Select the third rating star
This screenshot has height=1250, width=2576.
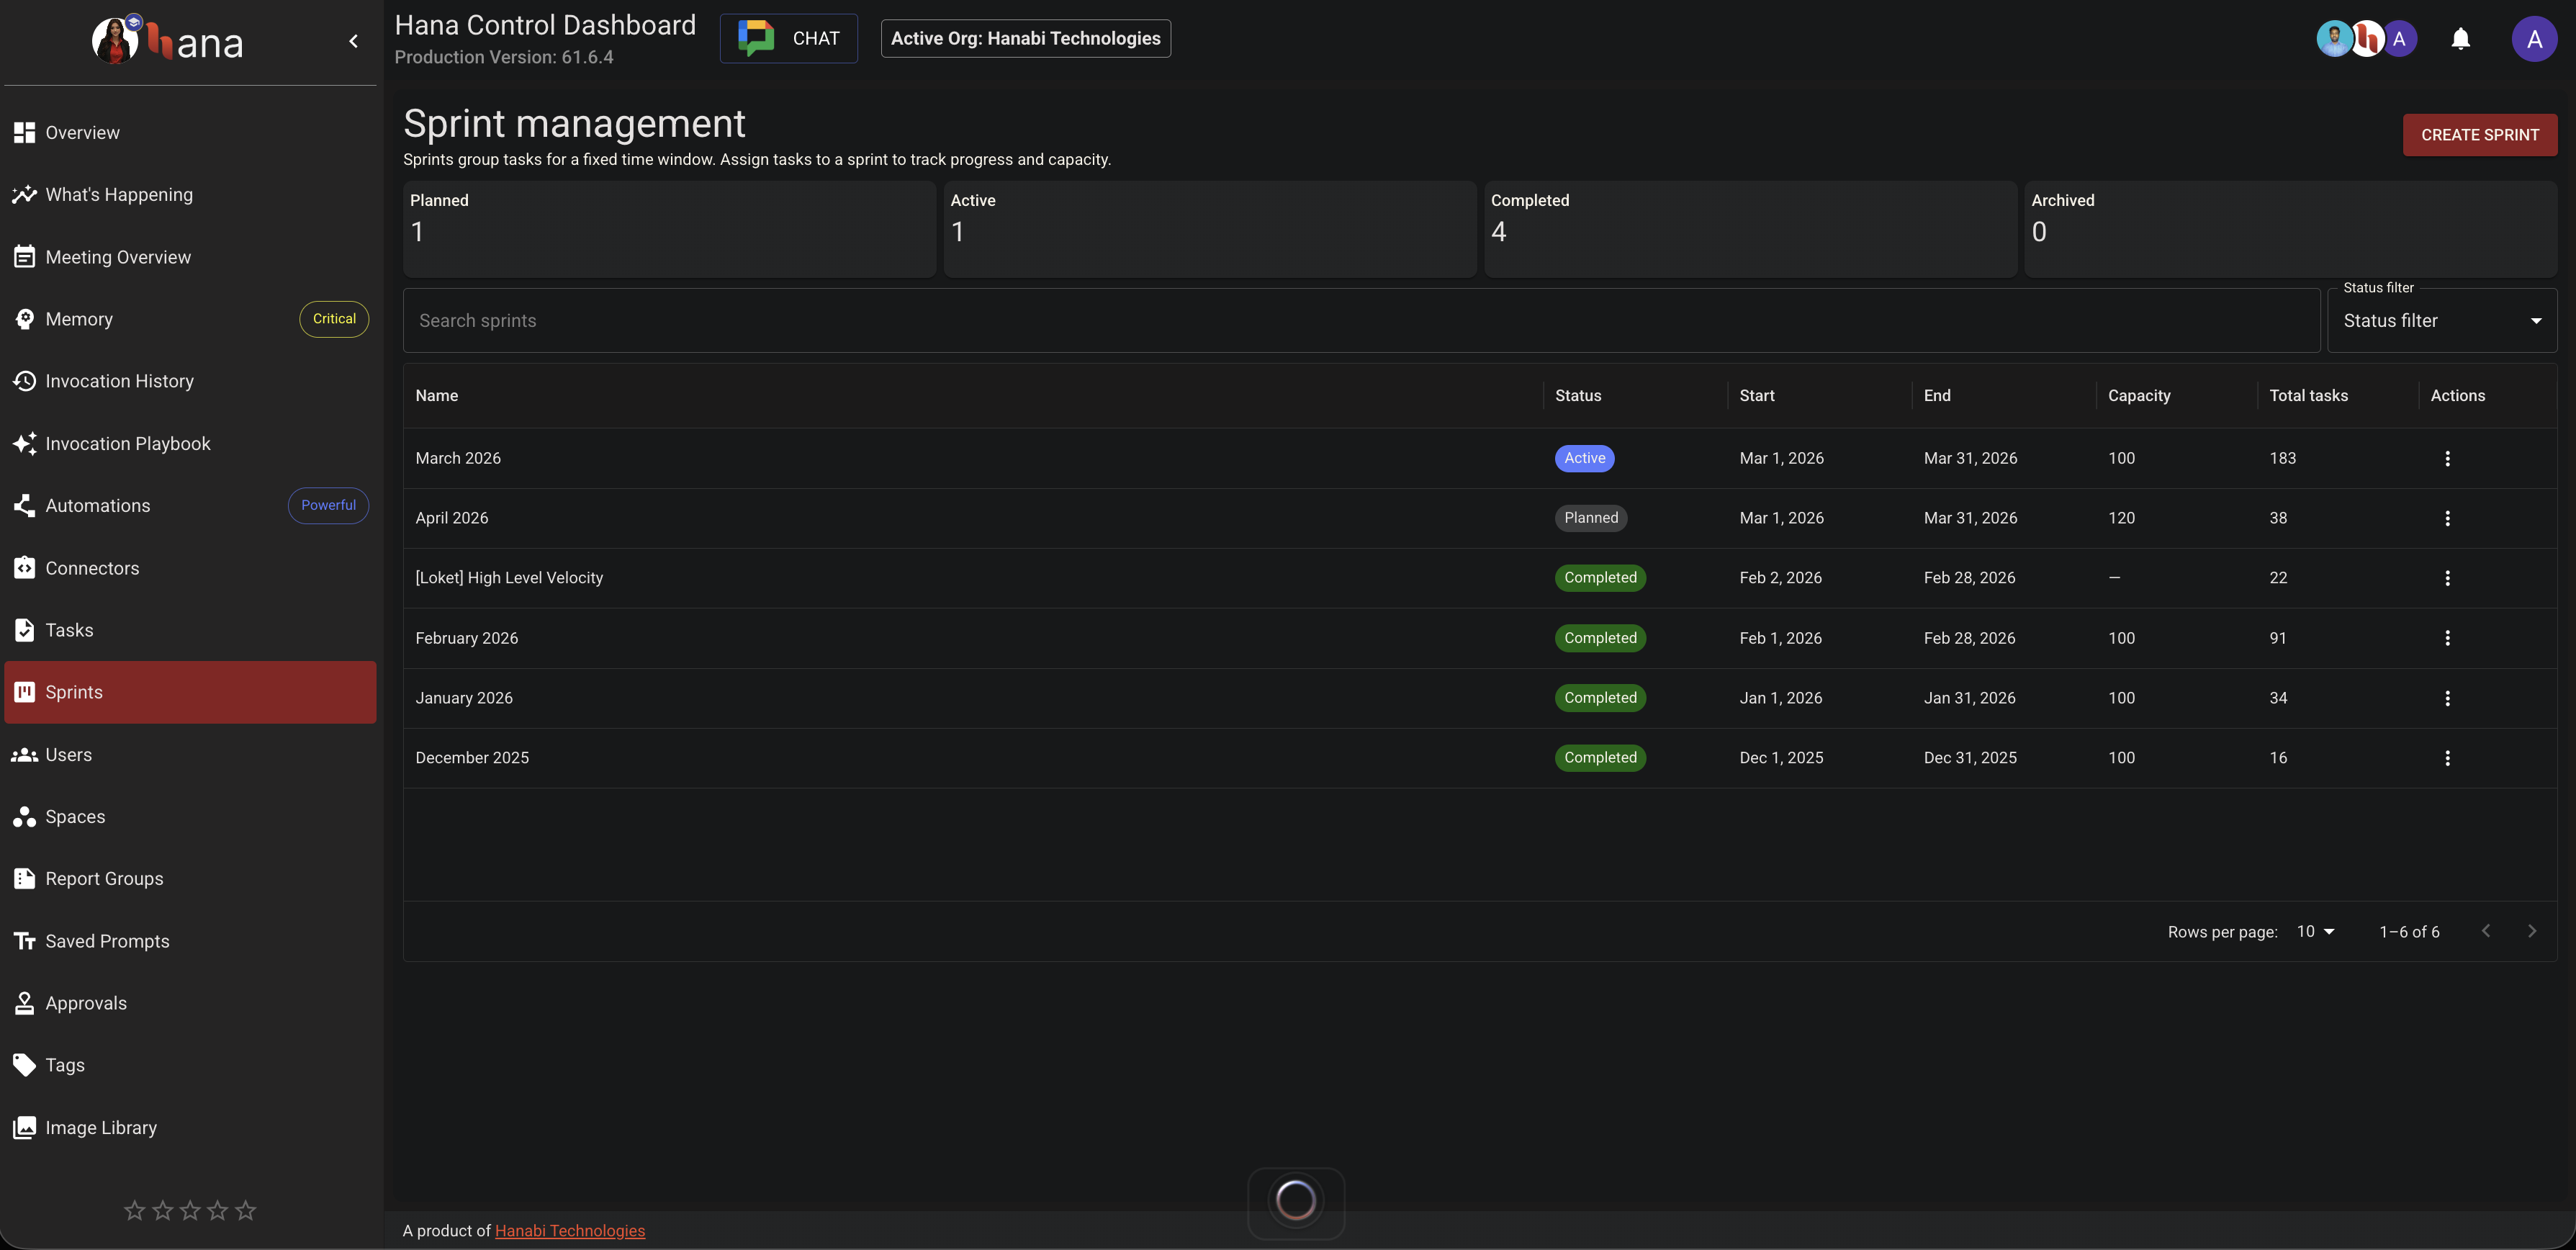click(x=190, y=1210)
